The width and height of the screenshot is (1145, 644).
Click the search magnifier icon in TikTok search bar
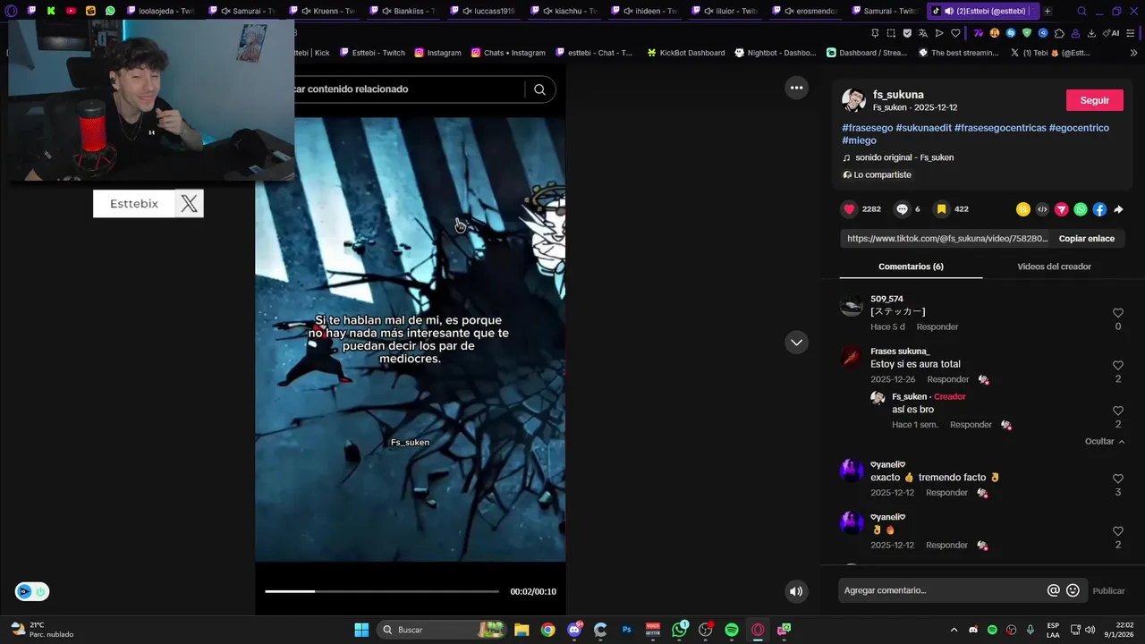(539, 89)
